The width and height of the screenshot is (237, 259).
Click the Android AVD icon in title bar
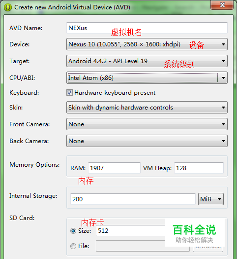click(8, 7)
